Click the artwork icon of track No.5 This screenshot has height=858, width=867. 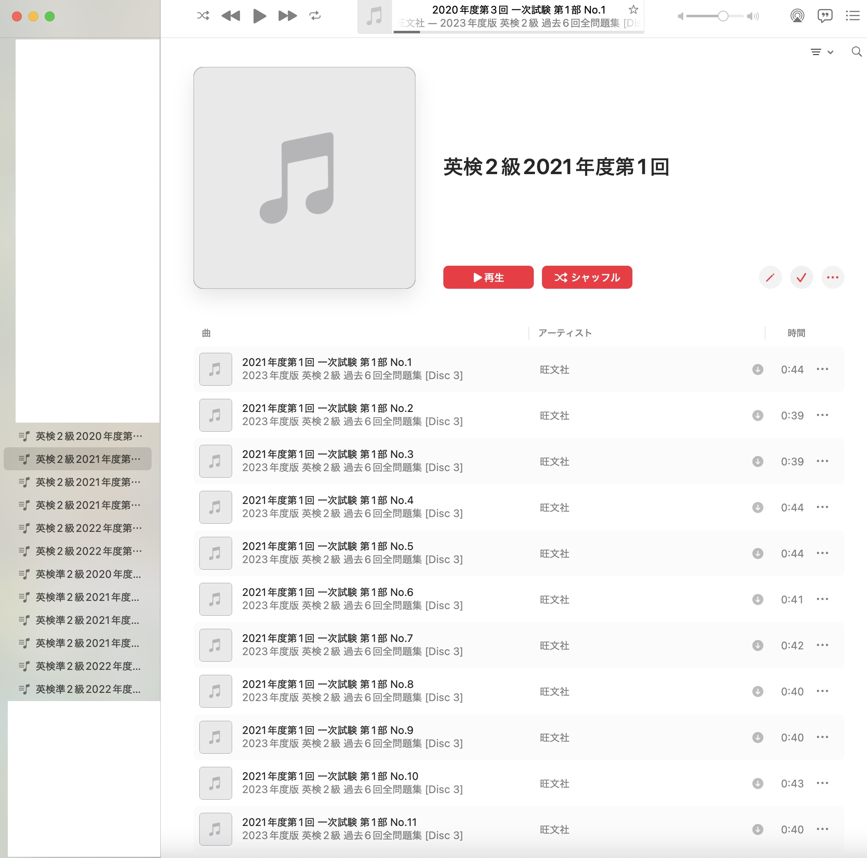(x=215, y=553)
